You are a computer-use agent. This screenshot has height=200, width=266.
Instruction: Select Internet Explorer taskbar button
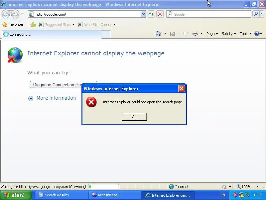pos(168,195)
